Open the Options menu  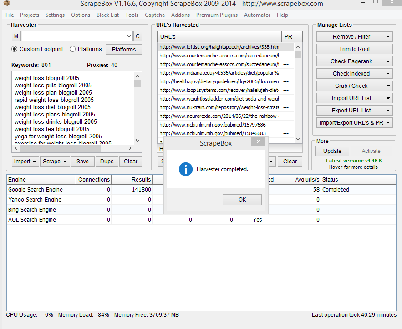tap(81, 15)
